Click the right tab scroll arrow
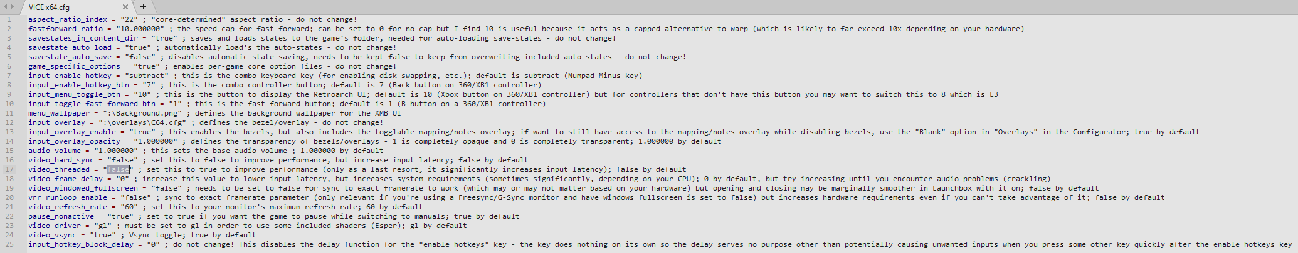Viewport: 1298px width, 253px height. pos(13,7)
